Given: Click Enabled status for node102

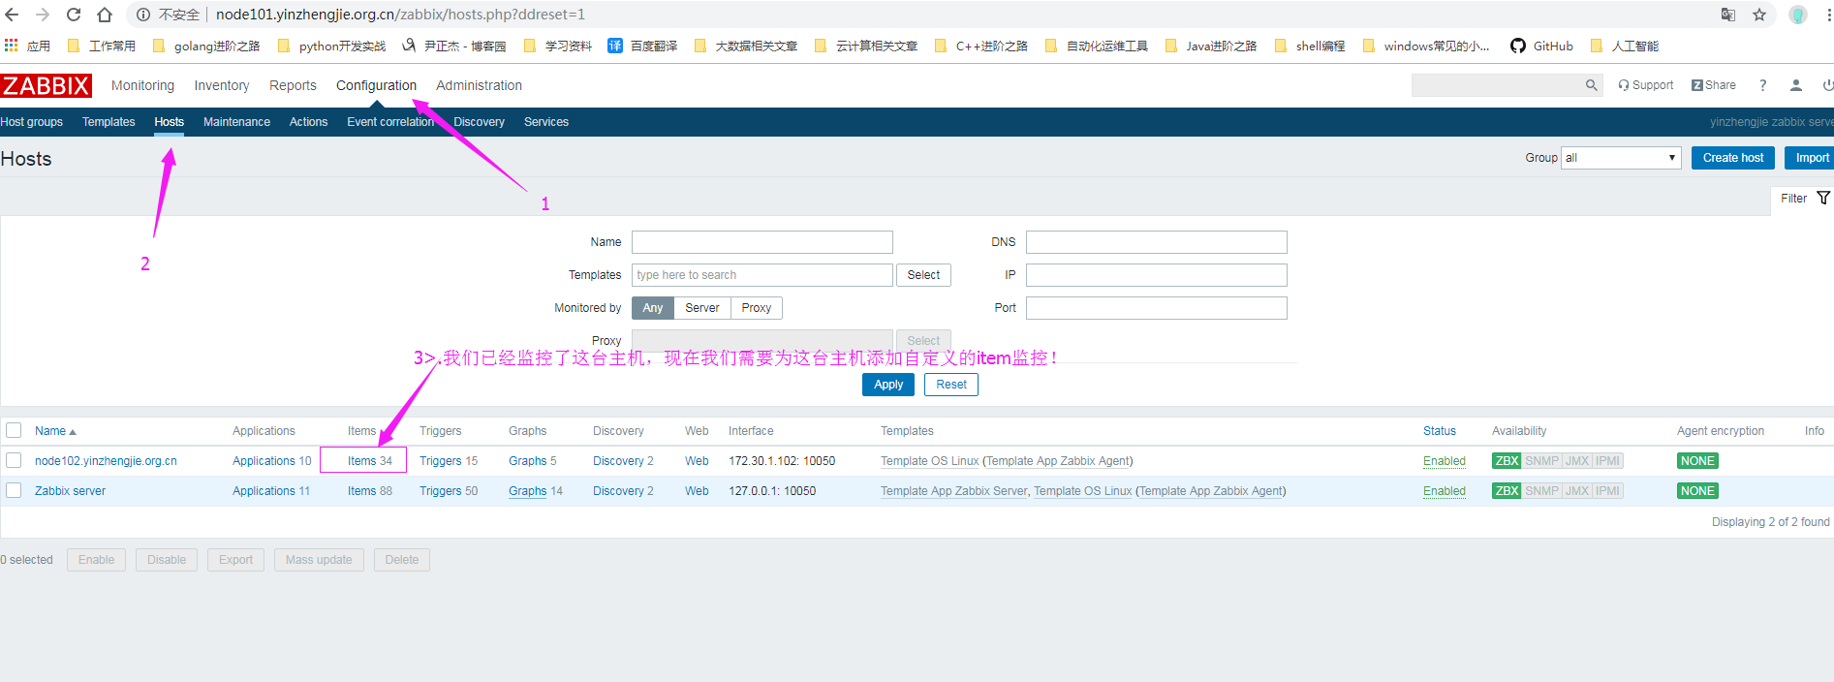Looking at the screenshot, I should [1445, 461].
